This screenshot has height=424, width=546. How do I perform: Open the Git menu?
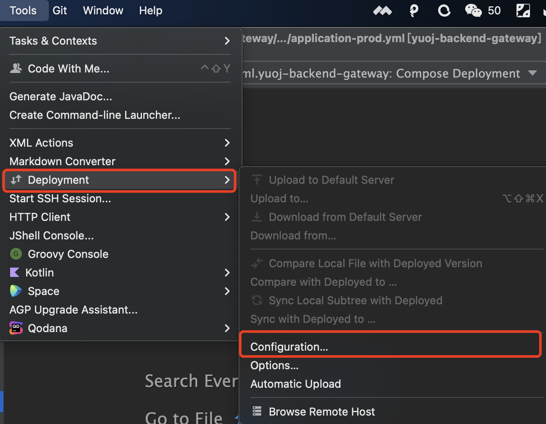60,11
